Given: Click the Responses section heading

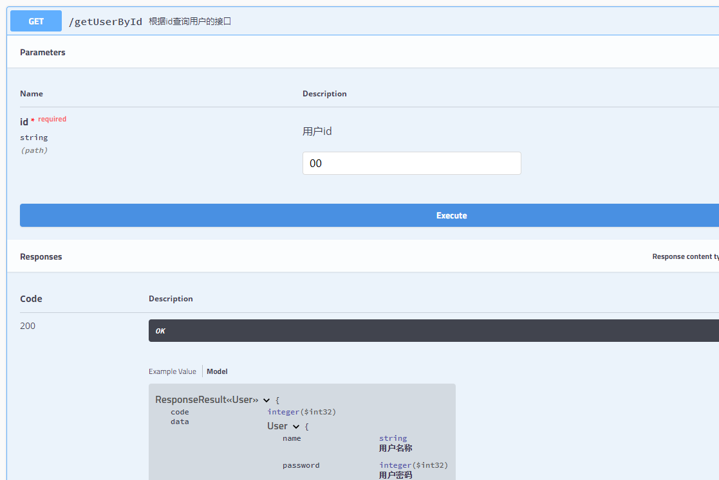Looking at the screenshot, I should coord(41,256).
